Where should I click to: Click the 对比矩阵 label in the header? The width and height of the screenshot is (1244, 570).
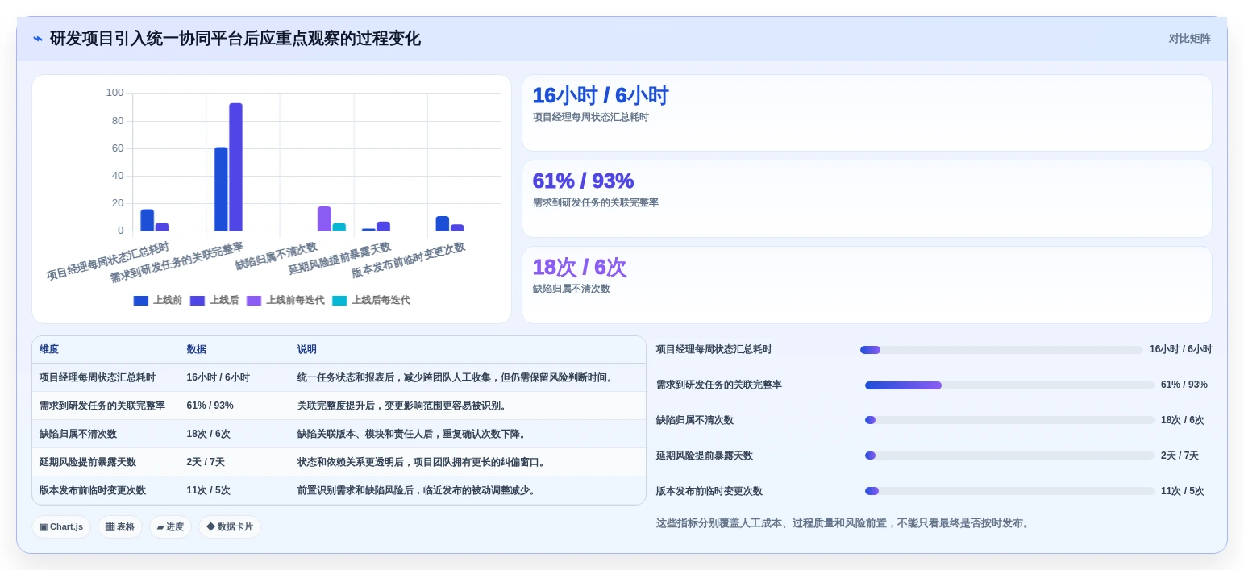point(1189,39)
